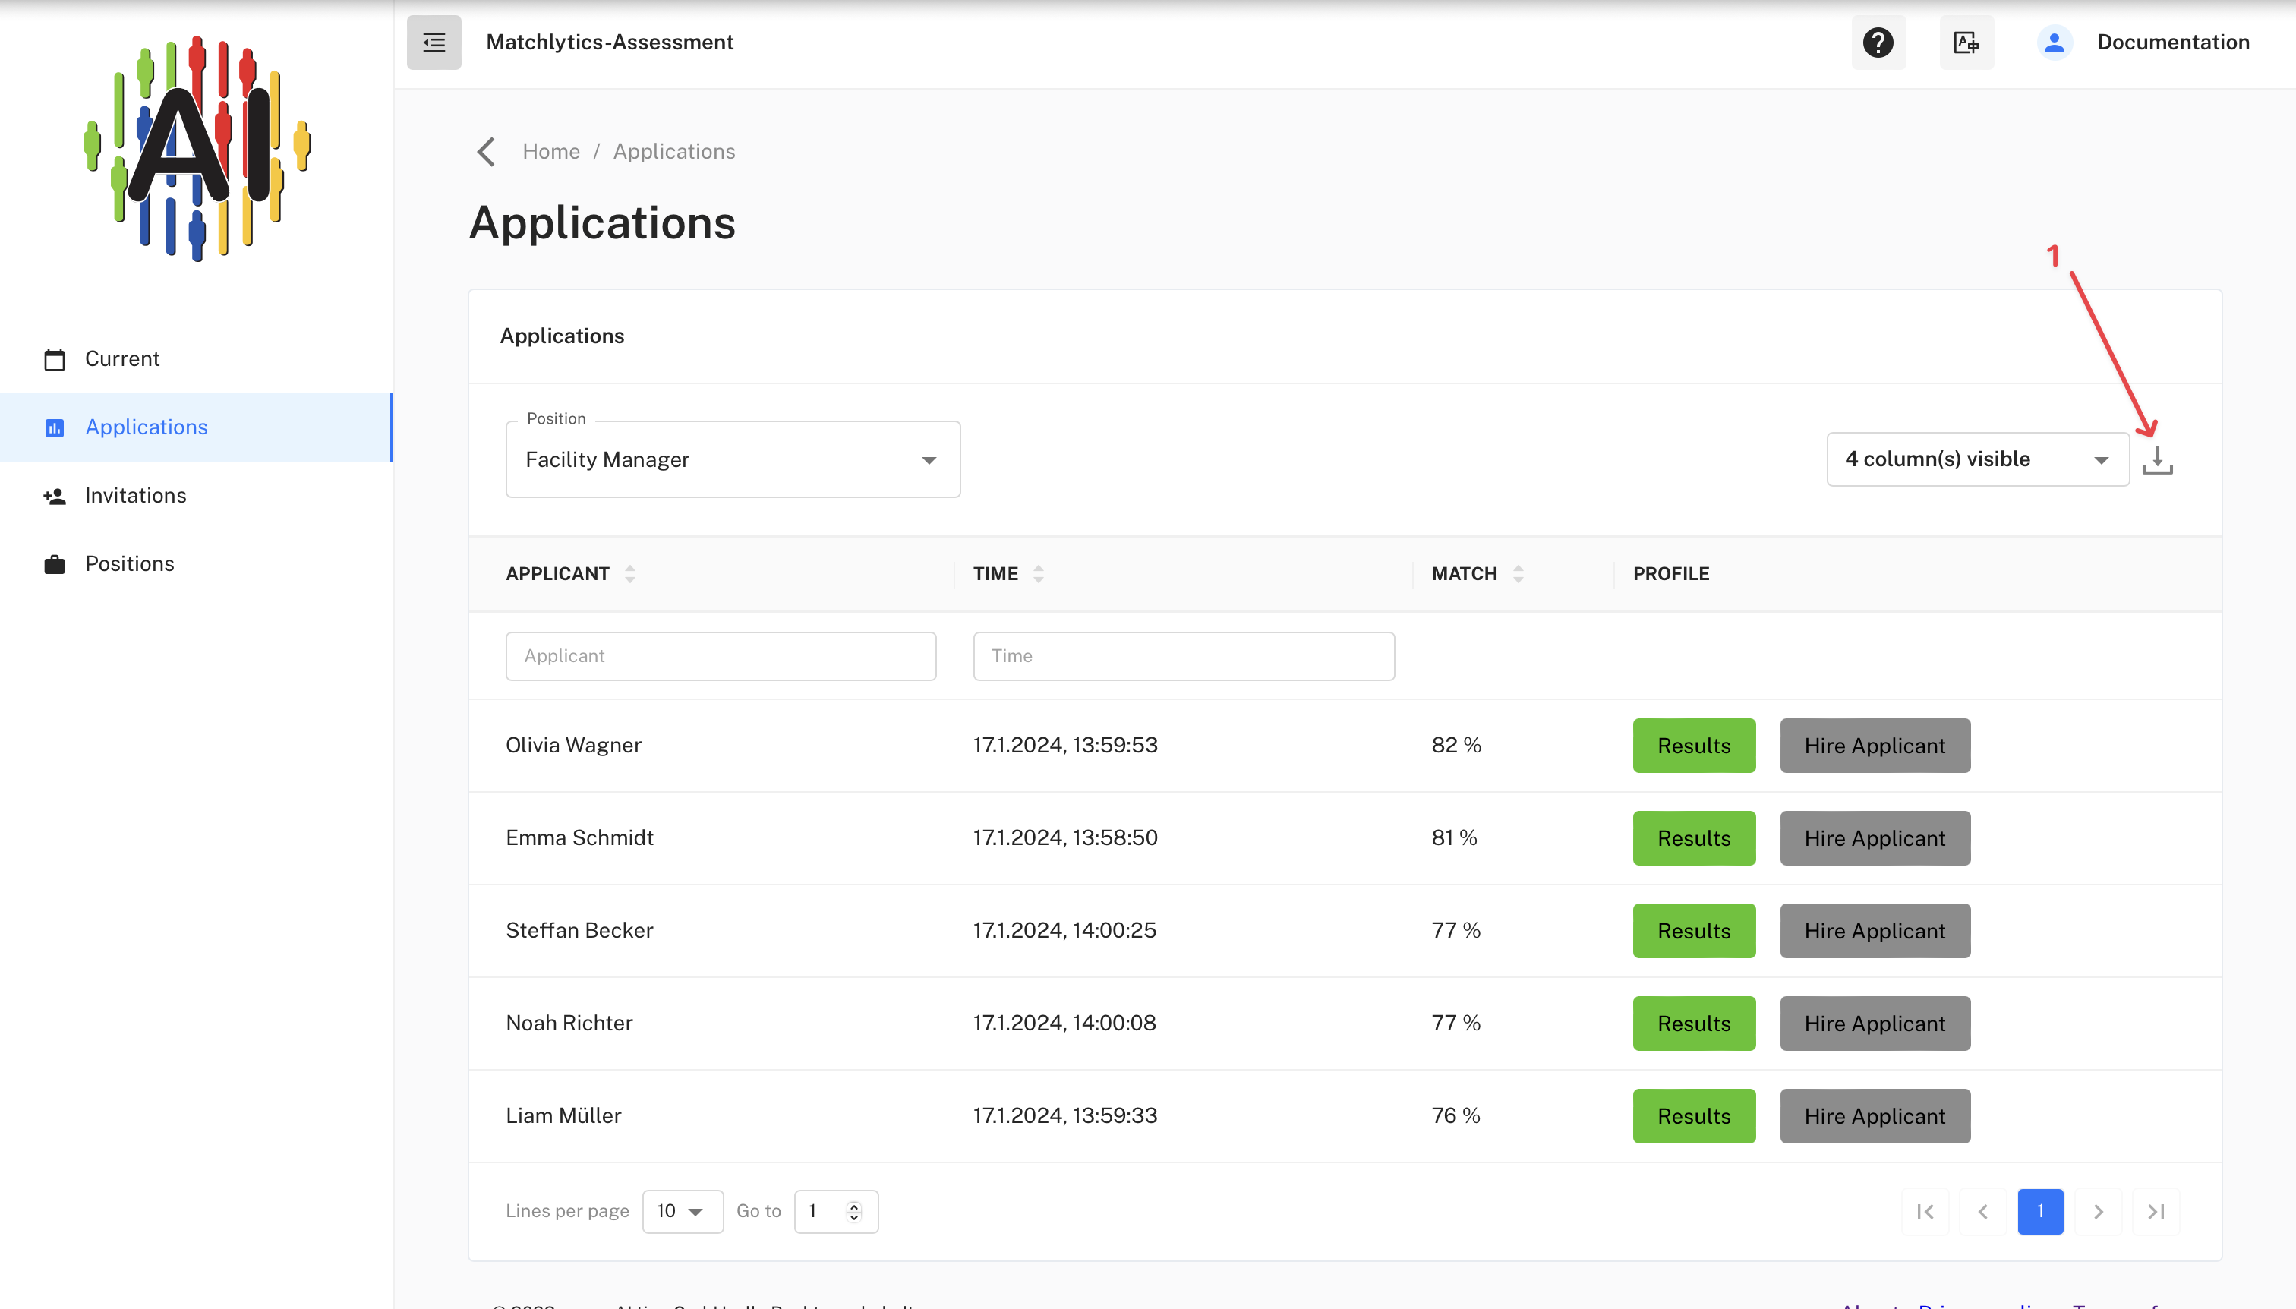
Task: Click the Documentation user label
Action: point(2173,43)
